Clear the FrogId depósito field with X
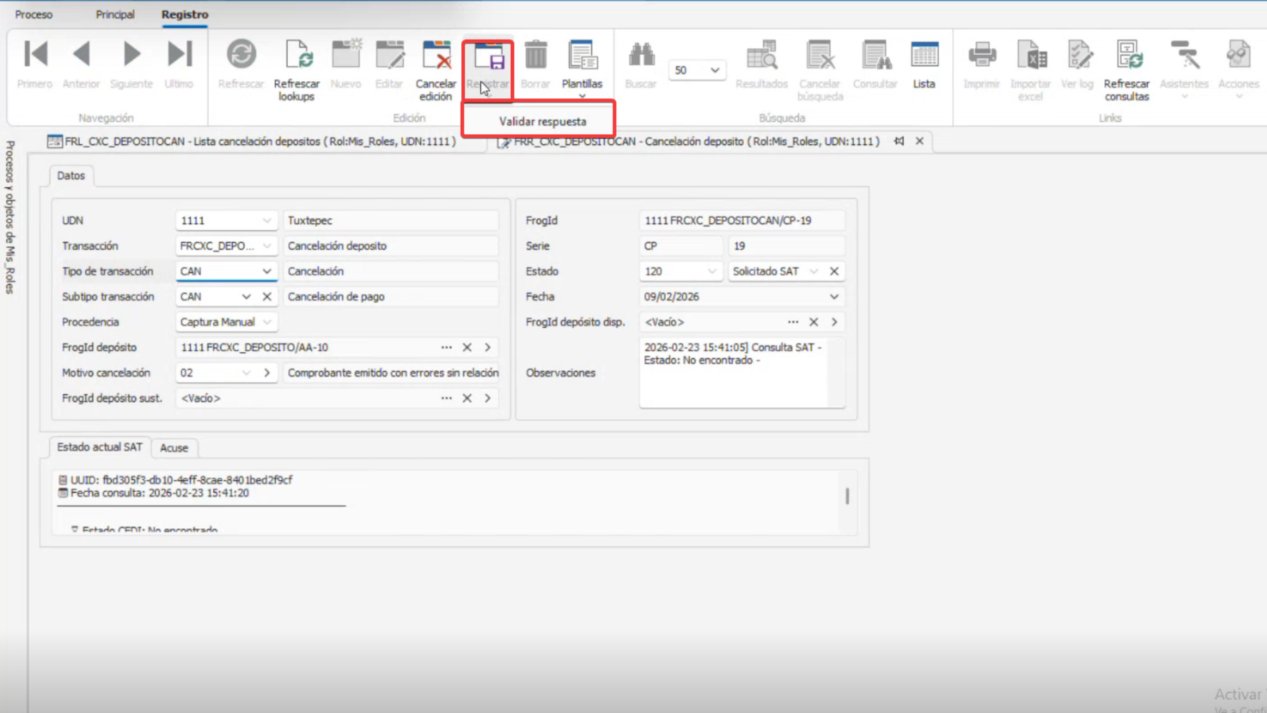Viewport: 1267px width, 713px height. click(467, 347)
